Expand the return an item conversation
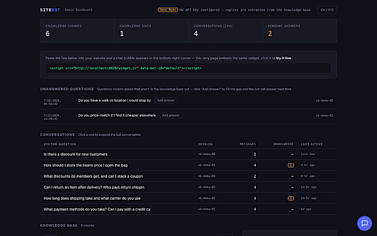This screenshot has height=236, width=377. [x=188, y=187]
